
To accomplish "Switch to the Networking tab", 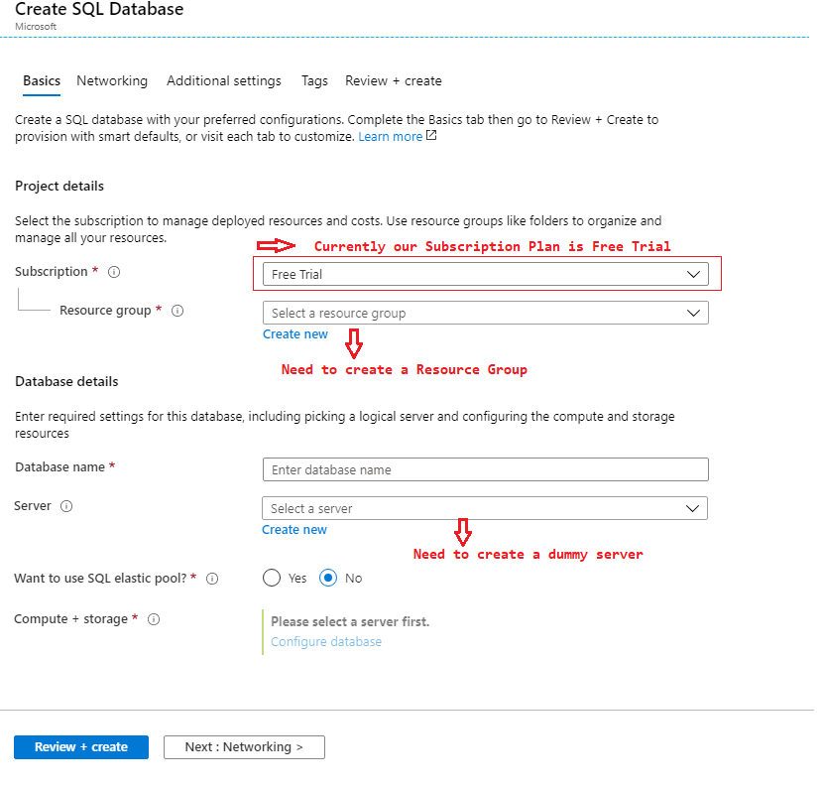I will point(112,80).
